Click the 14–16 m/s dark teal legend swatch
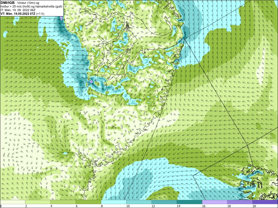The image size is (278, 208). [x=190, y=202]
